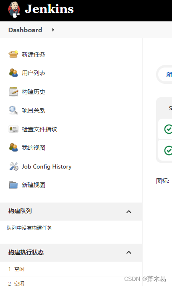
Task: Click the first green success status icon
Action: 168,129
